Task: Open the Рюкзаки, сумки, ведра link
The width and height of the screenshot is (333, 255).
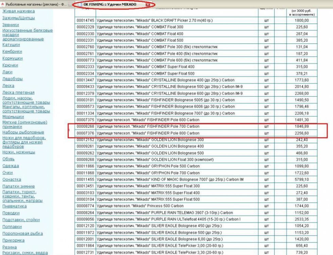Action: [25, 253]
